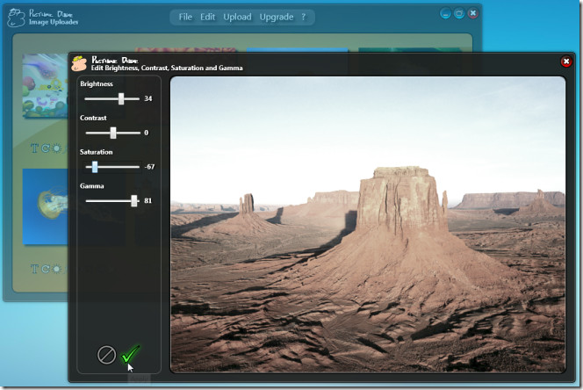
Task: Close the Edit Brightness dialog
Action: [x=566, y=61]
